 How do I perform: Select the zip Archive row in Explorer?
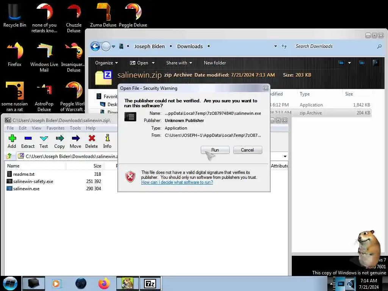click(x=321, y=113)
